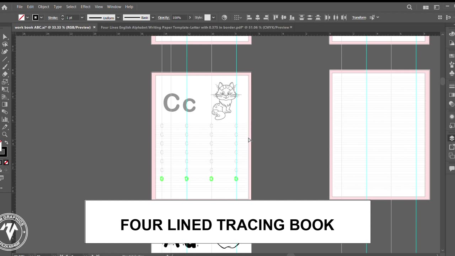Viewport: 455px width, 256px height.
Task: Open the Stroke panel icon
Action: (x=452, y=86)
